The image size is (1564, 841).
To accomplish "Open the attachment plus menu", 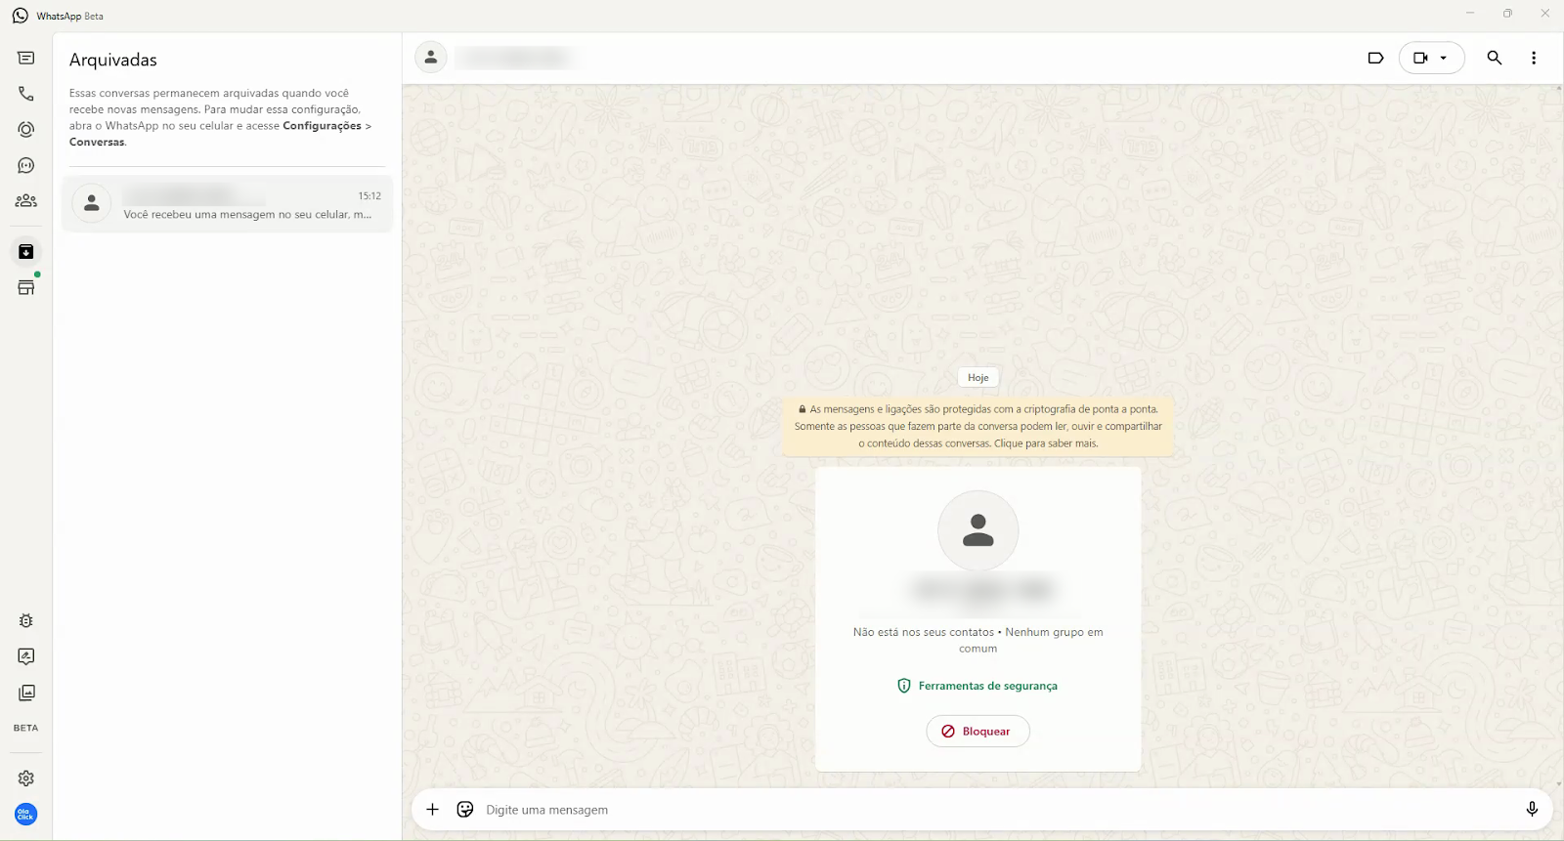I will tap(432, 810).
